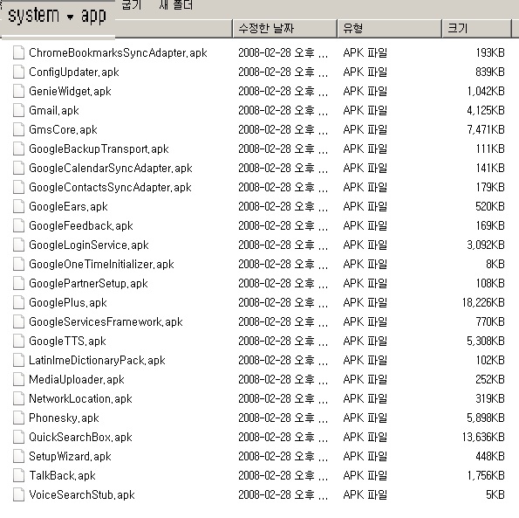Select file name GenieWidget.apk
This screenshot has width=519, height=518.
[x=70, y=91]
